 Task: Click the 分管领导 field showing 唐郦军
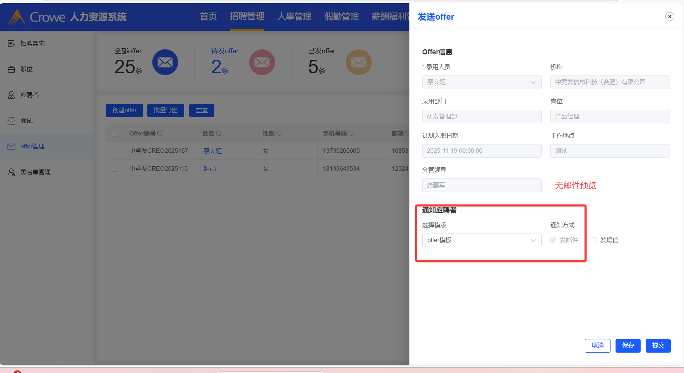[x=482, y=185]
